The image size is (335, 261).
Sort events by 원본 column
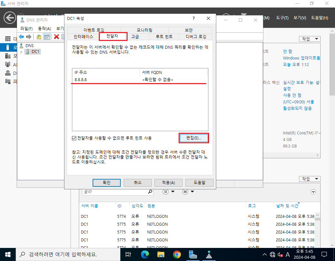coord(151,206)
